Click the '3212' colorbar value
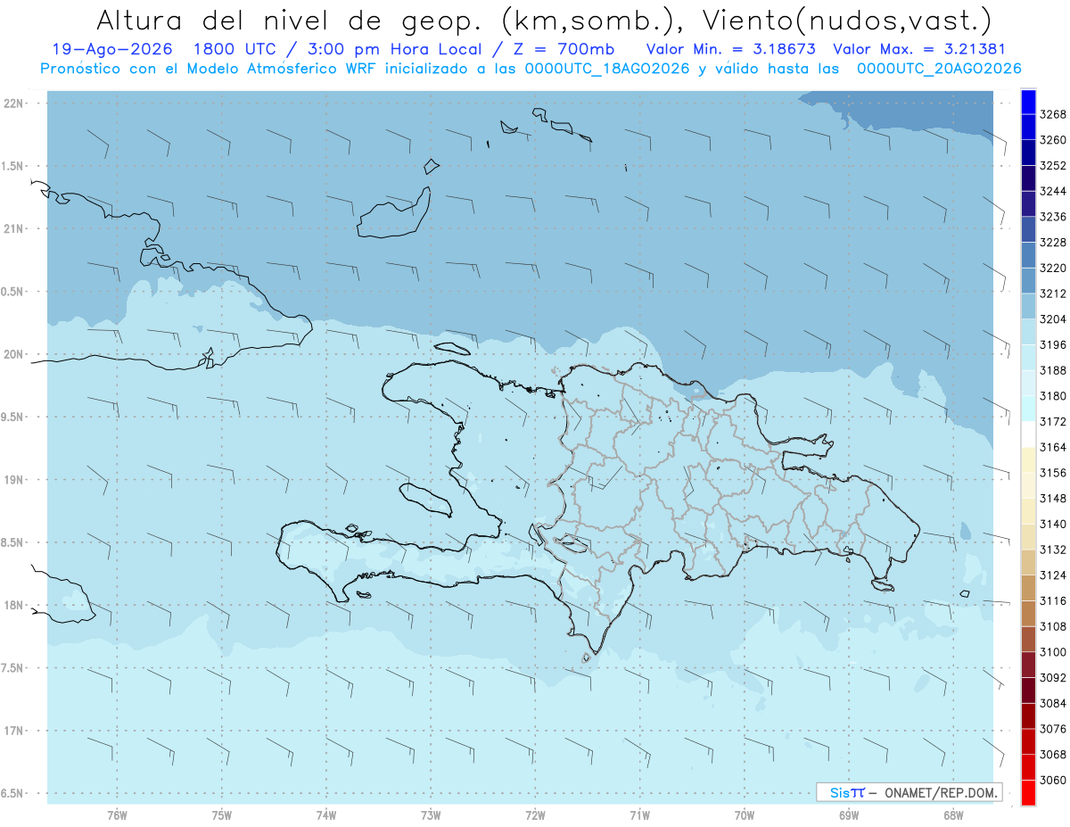The width and height of the screenshot is (1070, 827). pos(1053,294)
